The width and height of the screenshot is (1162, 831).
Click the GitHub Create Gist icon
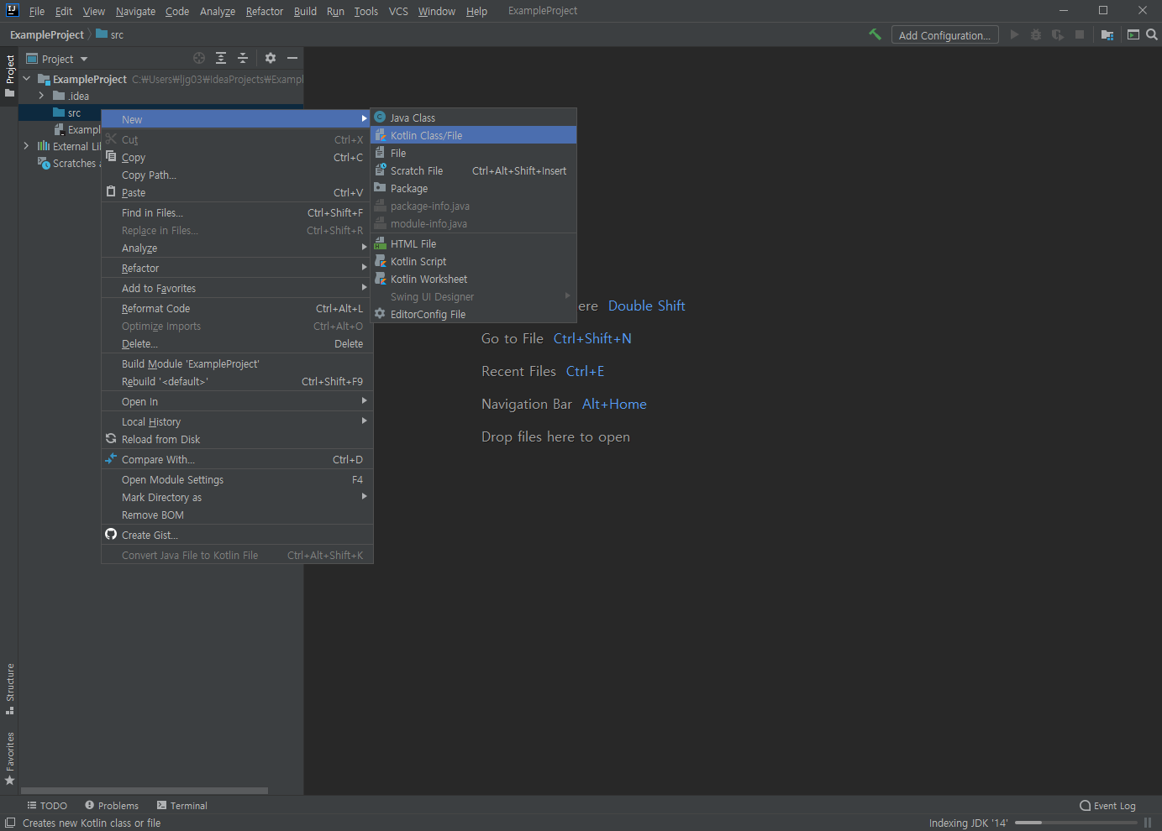tap(111, 534)
